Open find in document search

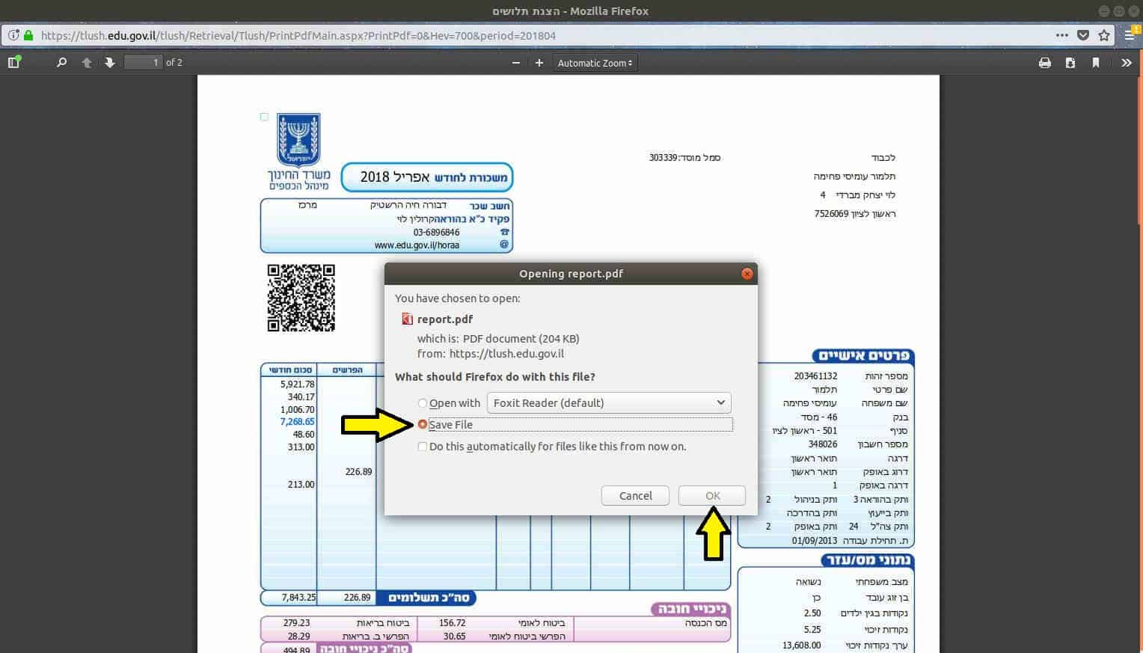coord(61,63)
